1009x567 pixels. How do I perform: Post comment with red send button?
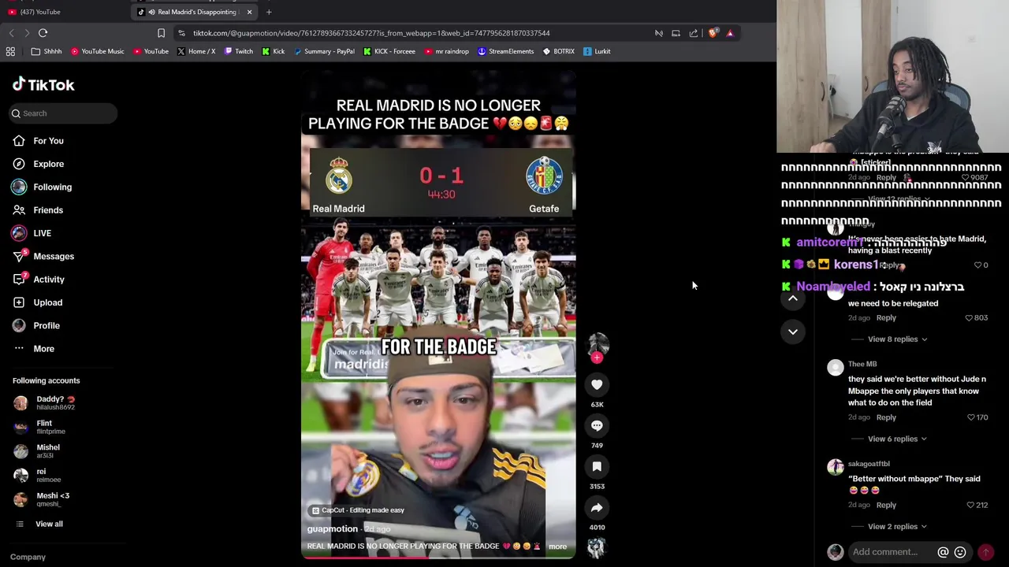click(985, 552)
